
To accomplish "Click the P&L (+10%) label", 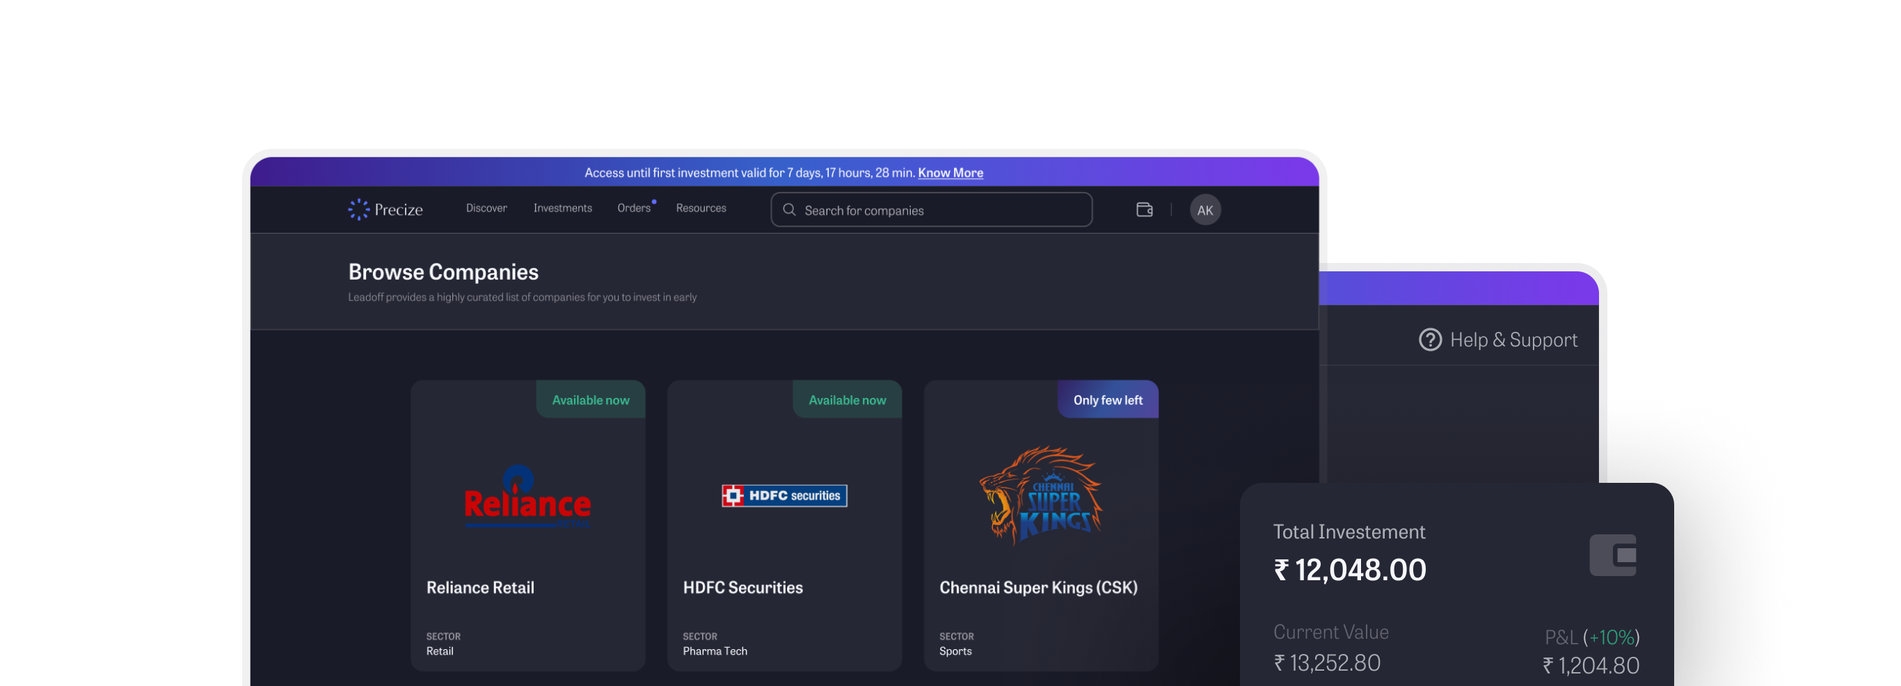I will [x=1592, y=637].
